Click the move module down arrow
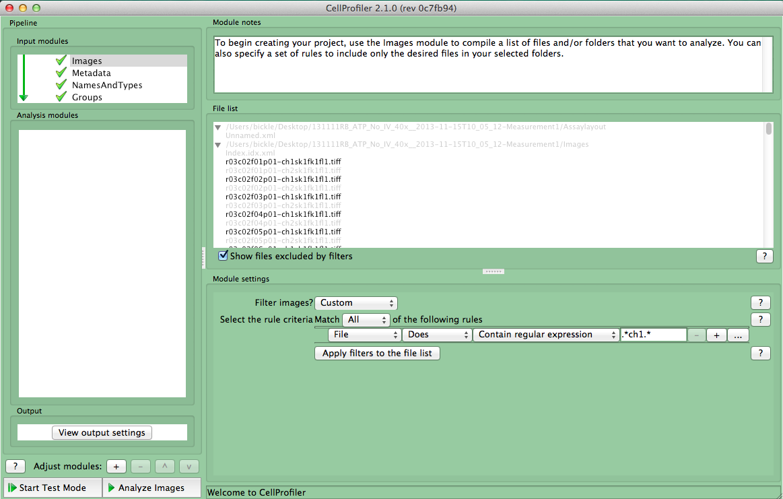Screen dimensions: 783x499 point(189,467)
